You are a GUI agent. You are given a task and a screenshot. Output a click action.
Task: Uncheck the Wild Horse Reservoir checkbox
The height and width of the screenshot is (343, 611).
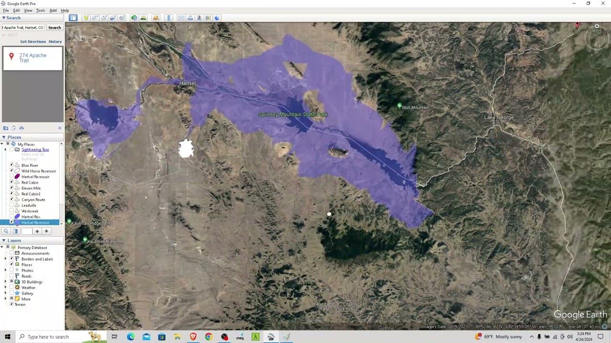[11, 171]
